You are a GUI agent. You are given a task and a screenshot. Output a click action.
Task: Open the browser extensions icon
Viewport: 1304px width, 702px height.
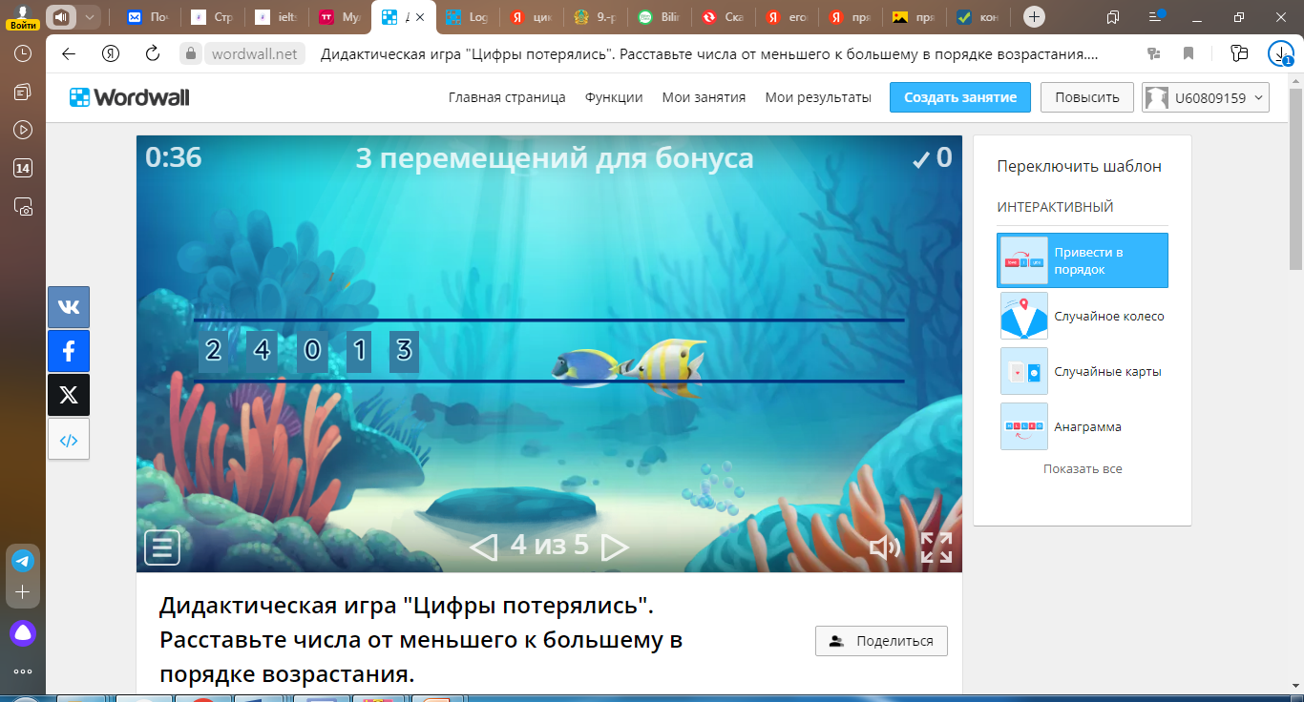(x=1239, y=54)
